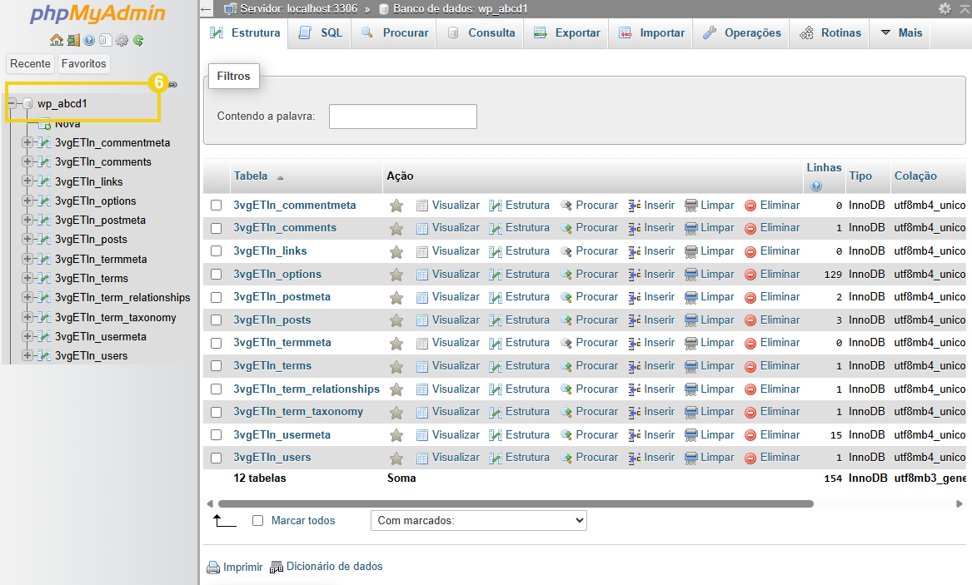Click Eliminar icon for 3vgETIn_users table
The width and height of the screenshot is (972, 585).
click(751, 457)
